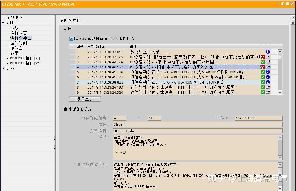Viewport: 296px width, 191px height.
Task: Click the 事件 ID field showing 16# 02:39CB
Action: click(x=258, y=118)
